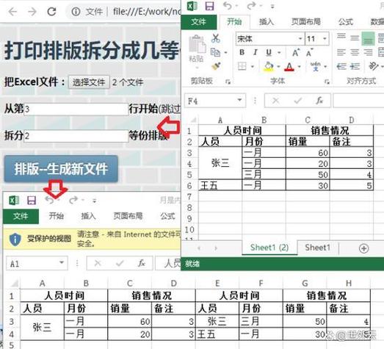Save the workbook in the lower Excel window
The width and height of the screenshot is (384, 349).
(x=32, y=201)
